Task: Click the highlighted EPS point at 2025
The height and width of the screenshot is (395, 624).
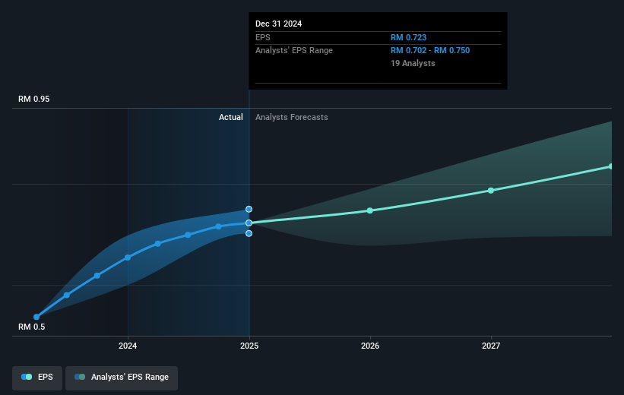Action: pos(249,223)
